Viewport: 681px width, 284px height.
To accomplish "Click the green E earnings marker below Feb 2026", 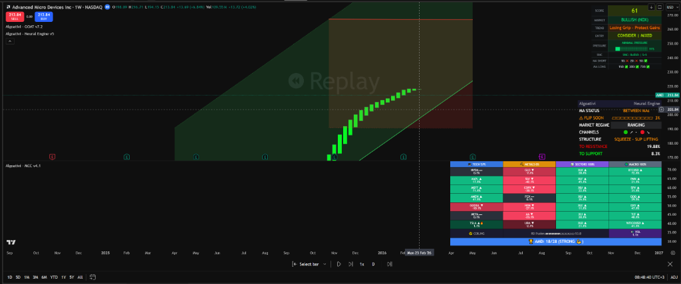I will click(404, 157).
